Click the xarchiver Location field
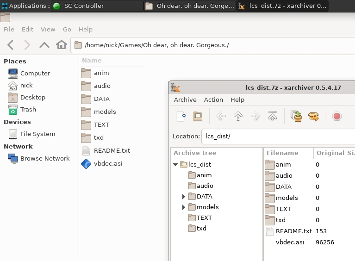 pos(278,136)
